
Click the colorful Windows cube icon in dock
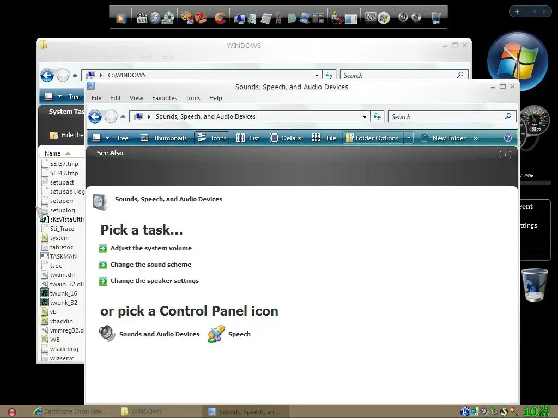tap(384, 18)
